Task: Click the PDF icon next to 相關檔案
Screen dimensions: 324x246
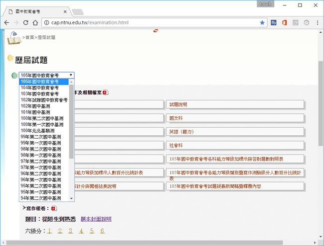Action: (105, 92)
